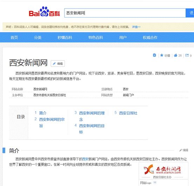Click the infobox value 新闻门户
This screenshot has height=186, width=194.
(x=128, y=95)
